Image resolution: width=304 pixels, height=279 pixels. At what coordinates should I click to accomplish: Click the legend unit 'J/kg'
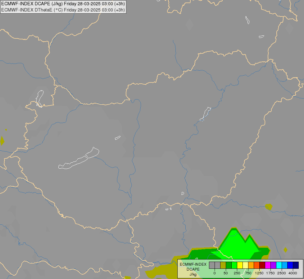coord(193,274)
